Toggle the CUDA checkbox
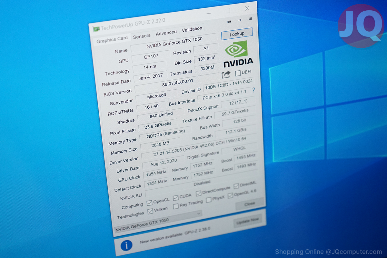 176,198
